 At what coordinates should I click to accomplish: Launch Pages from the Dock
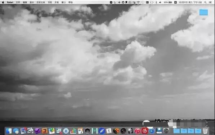tap(80, 131)
